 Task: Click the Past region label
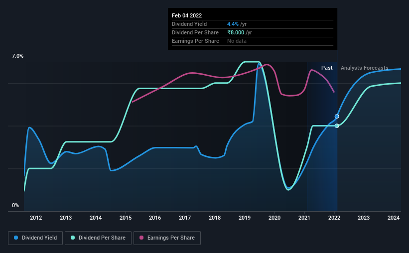coord(327,68)
